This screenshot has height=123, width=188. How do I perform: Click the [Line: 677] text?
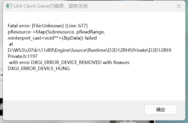[76, 26]
